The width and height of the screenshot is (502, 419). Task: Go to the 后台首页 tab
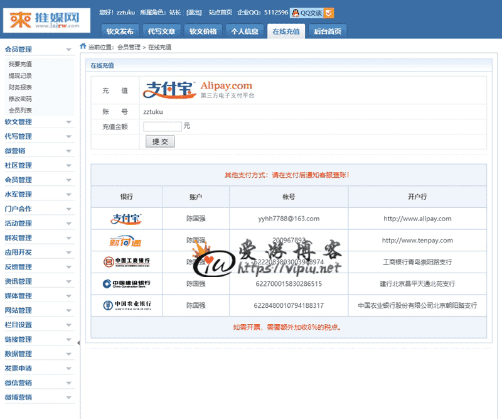pyautogui.click(x=328, y=31)
